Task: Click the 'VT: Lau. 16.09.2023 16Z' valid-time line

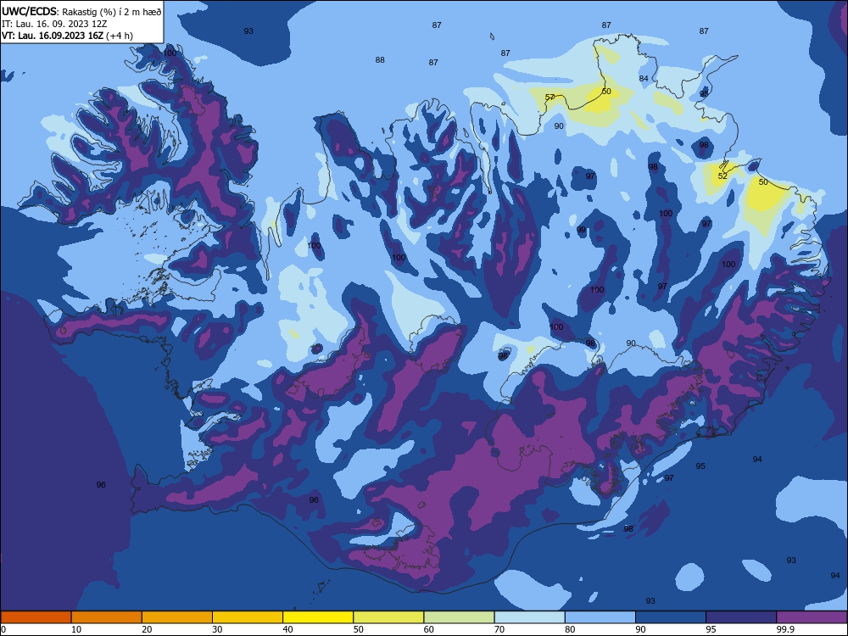Action: tap(53, 36)
